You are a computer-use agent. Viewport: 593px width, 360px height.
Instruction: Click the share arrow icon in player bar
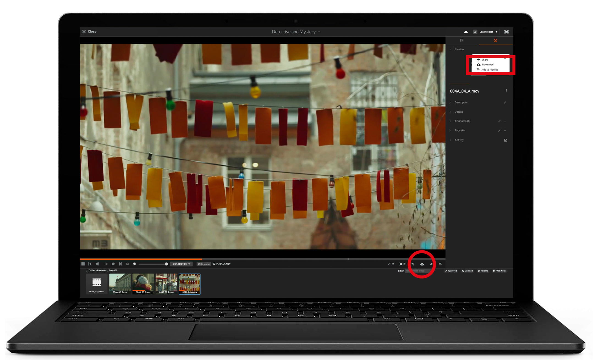coord(431,264)
